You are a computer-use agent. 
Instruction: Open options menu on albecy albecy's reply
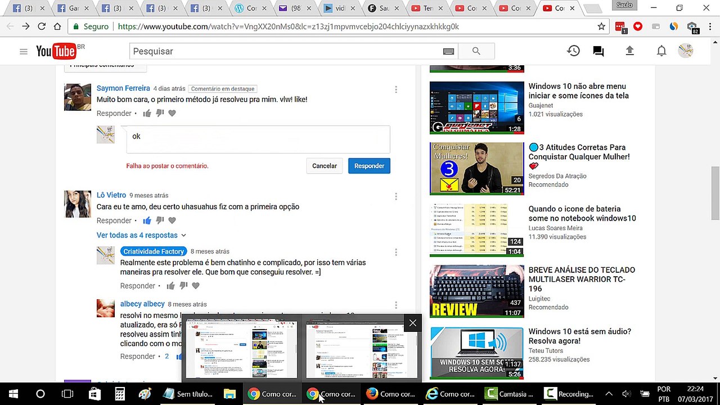[x=396, y=305]
